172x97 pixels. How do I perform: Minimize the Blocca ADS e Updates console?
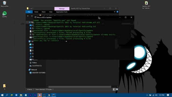point(120,17)
